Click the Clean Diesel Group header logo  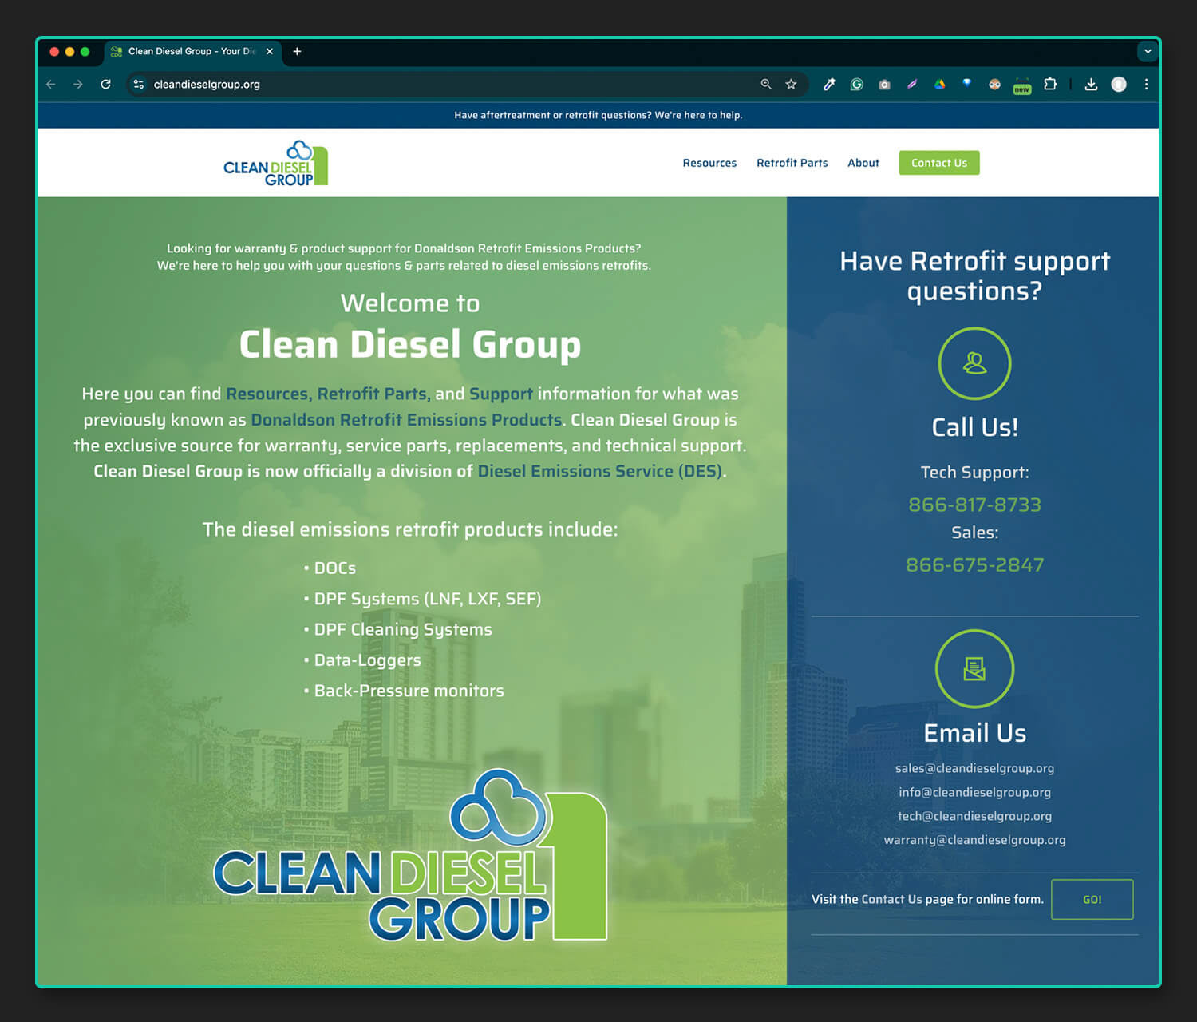(x=276, y=163)
